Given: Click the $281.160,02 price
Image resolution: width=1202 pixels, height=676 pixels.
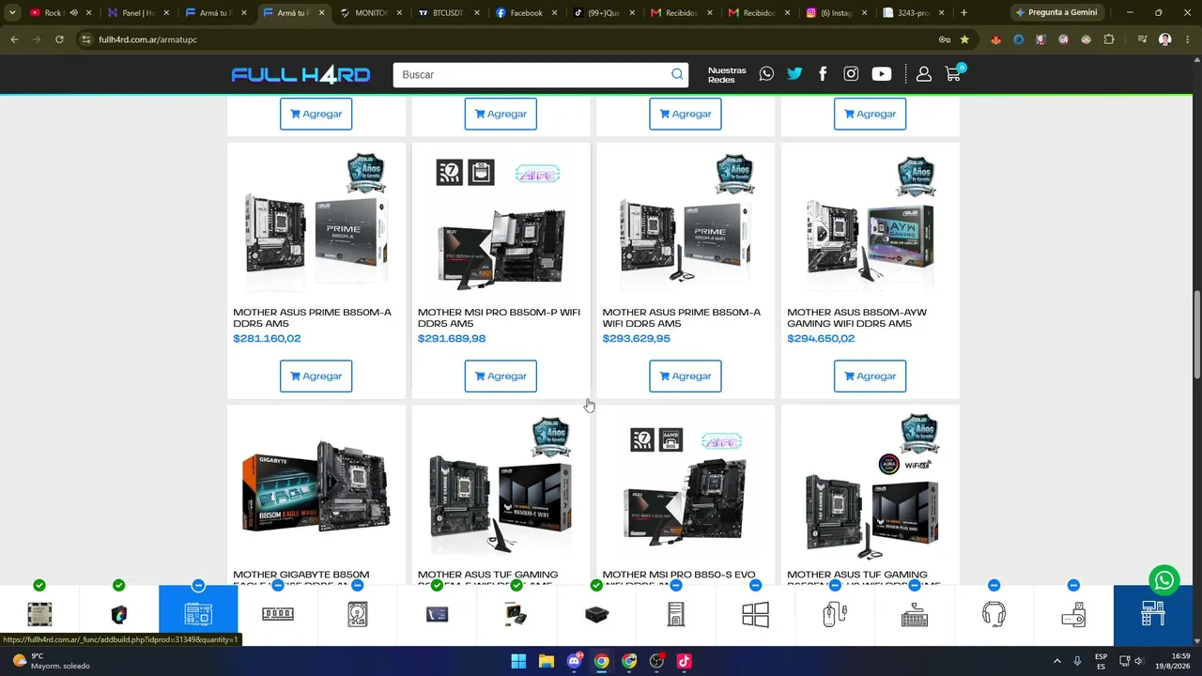Looking at the screenshot, I should [x=267, y=339].
